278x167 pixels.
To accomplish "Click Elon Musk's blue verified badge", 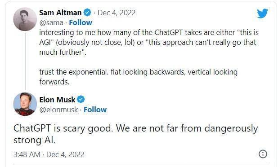I will 81,99.
